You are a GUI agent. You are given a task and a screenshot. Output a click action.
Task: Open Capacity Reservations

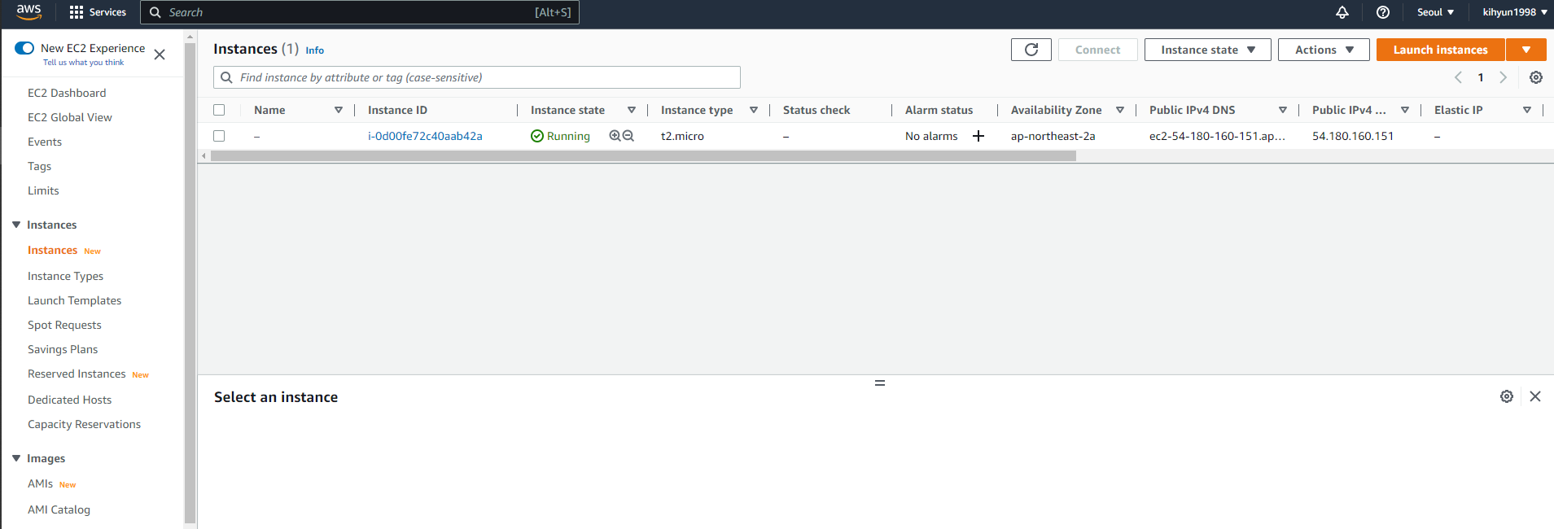click(x=84, y=424)
